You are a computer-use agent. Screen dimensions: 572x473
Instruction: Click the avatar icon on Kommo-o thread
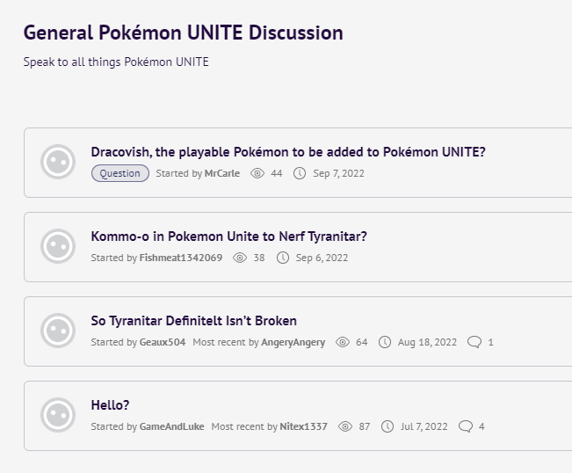click(58, 246)
